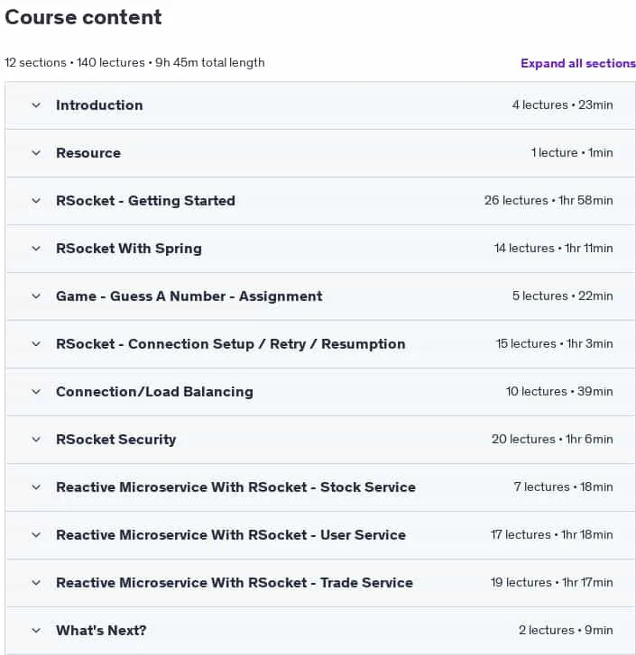This screenshot has width=636, height=655.
Task: Open Reactive Microservice With RSocket - User Service
Action: point(231,535)
